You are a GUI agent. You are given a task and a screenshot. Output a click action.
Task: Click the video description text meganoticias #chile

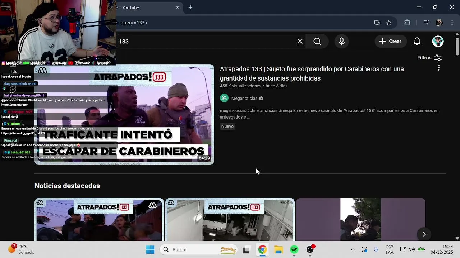click(329, 114)
